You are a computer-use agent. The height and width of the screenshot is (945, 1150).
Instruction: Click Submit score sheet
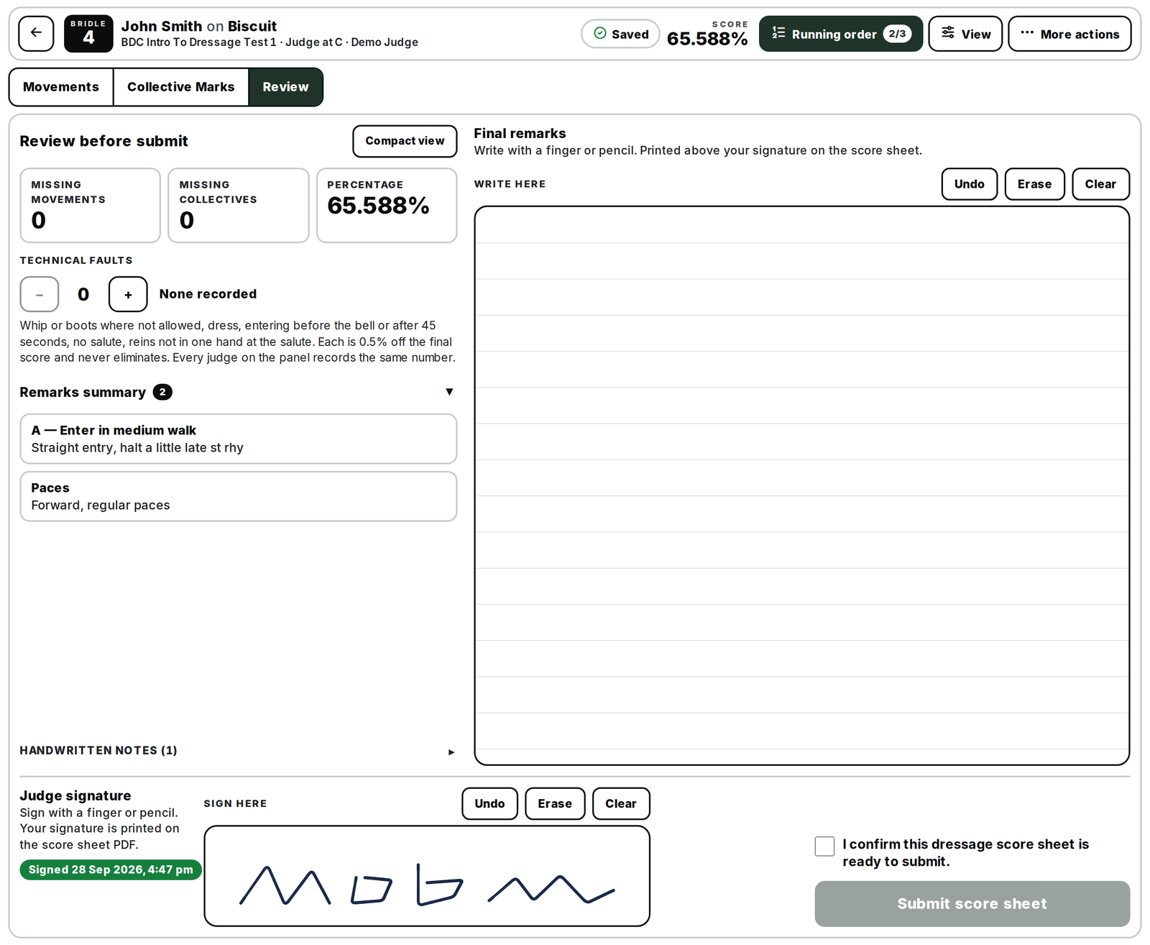[x=972, y=904]
